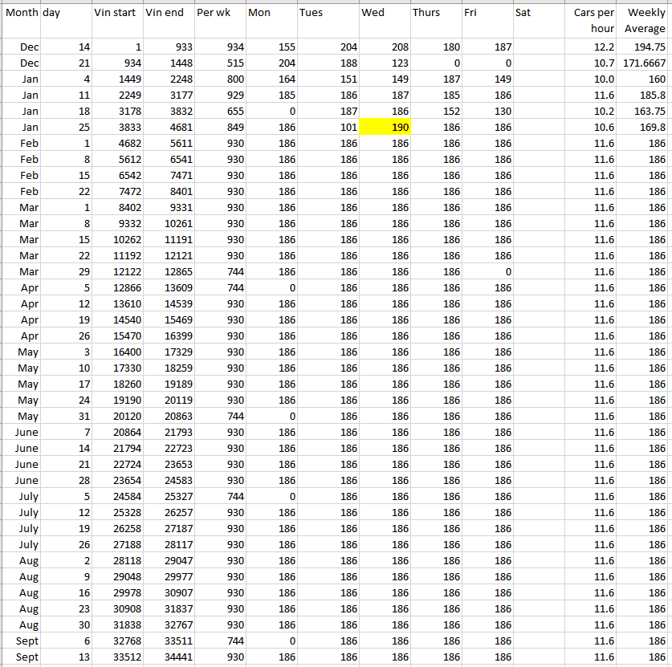Select the Per wk cell with 515
The width and height of the screenshot is (672, 667).
click(x=219, y=63)
